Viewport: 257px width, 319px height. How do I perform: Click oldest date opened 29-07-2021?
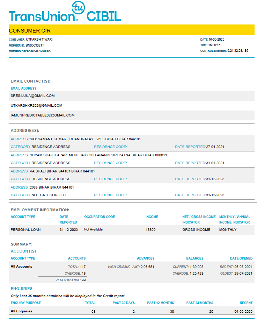(x=243, y=274)
